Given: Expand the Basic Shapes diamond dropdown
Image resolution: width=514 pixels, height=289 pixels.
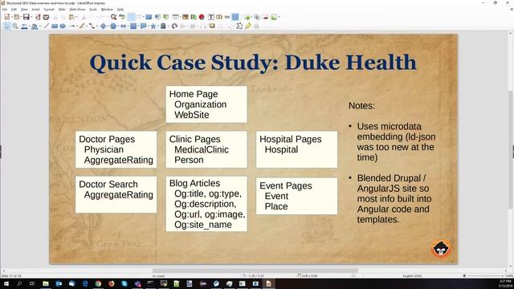Looking at the screenshot, I should pos(108,26).
